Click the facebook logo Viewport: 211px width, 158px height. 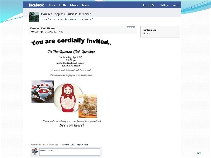coord(36,5)
